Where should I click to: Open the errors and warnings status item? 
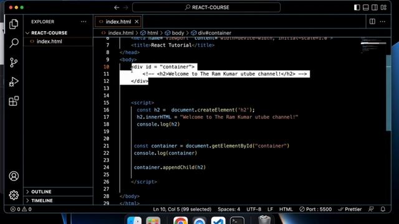[21, 209]
